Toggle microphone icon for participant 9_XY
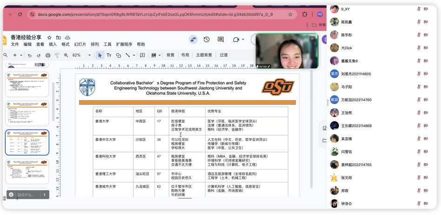The height and width of the screenshot is (215, 441). (x=419, y=9)
